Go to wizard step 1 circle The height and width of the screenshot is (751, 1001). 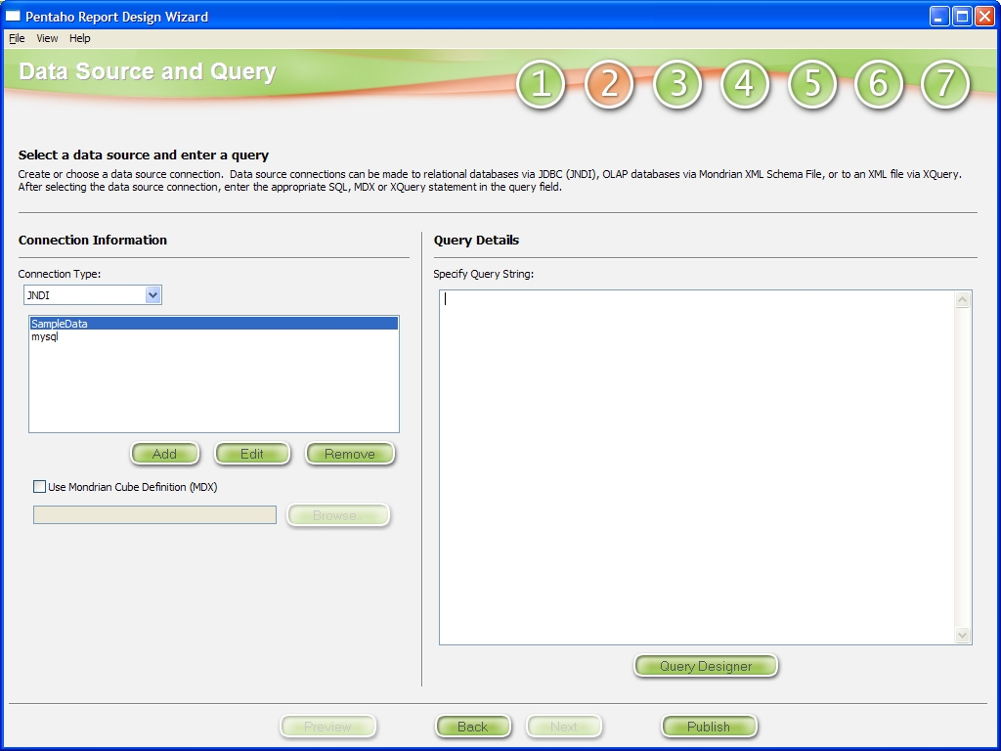point(541,84)
